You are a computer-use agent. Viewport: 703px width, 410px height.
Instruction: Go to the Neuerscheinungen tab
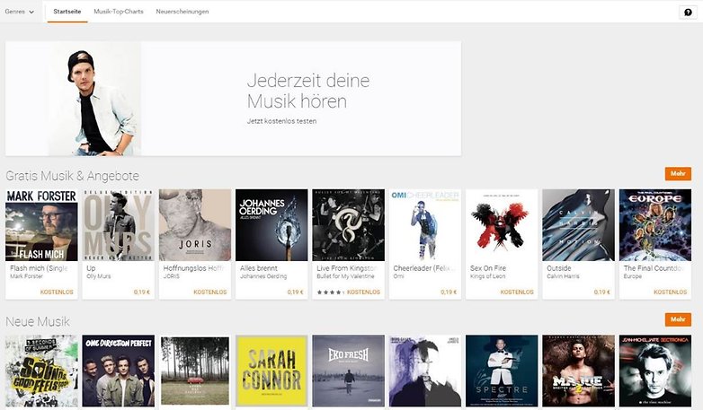coord(182,12)
